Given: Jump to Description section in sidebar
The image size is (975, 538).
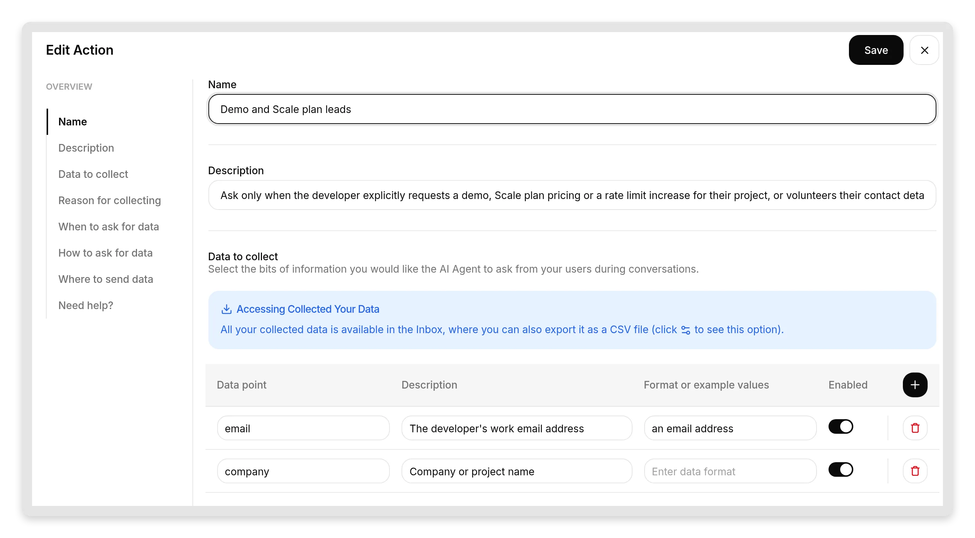Looking at the screenshot, I should [x=86, y=148].
